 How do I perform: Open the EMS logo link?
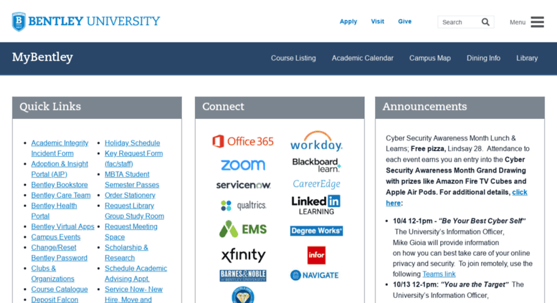click(x=243, y=229)
